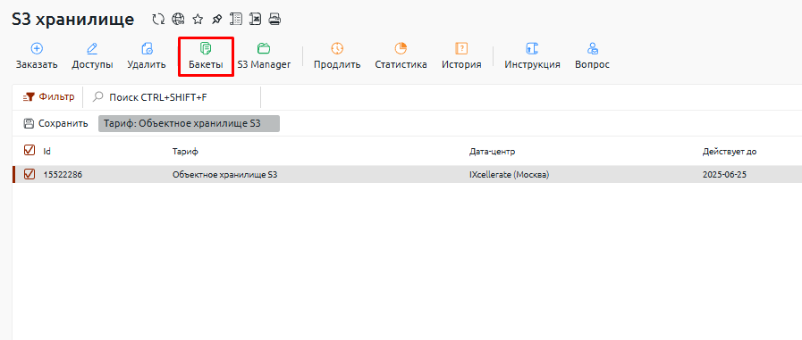
Task: Extend the service with Продлить
Action: click(337, 56)
